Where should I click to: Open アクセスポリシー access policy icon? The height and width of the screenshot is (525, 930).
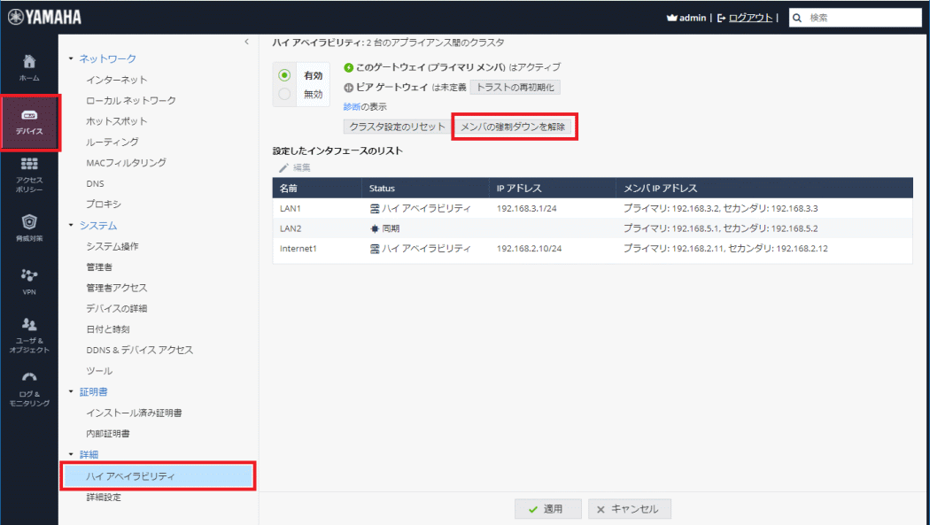(29, 166)
